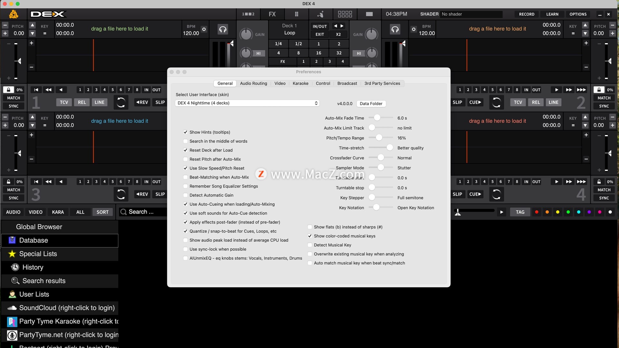The width and height of the screenshot is (619, 348).
Task: Enable Search in the middle of words
Action: [185, 141]
